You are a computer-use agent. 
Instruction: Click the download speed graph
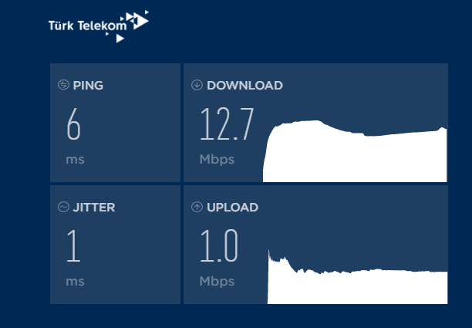[x=355, y=151]
